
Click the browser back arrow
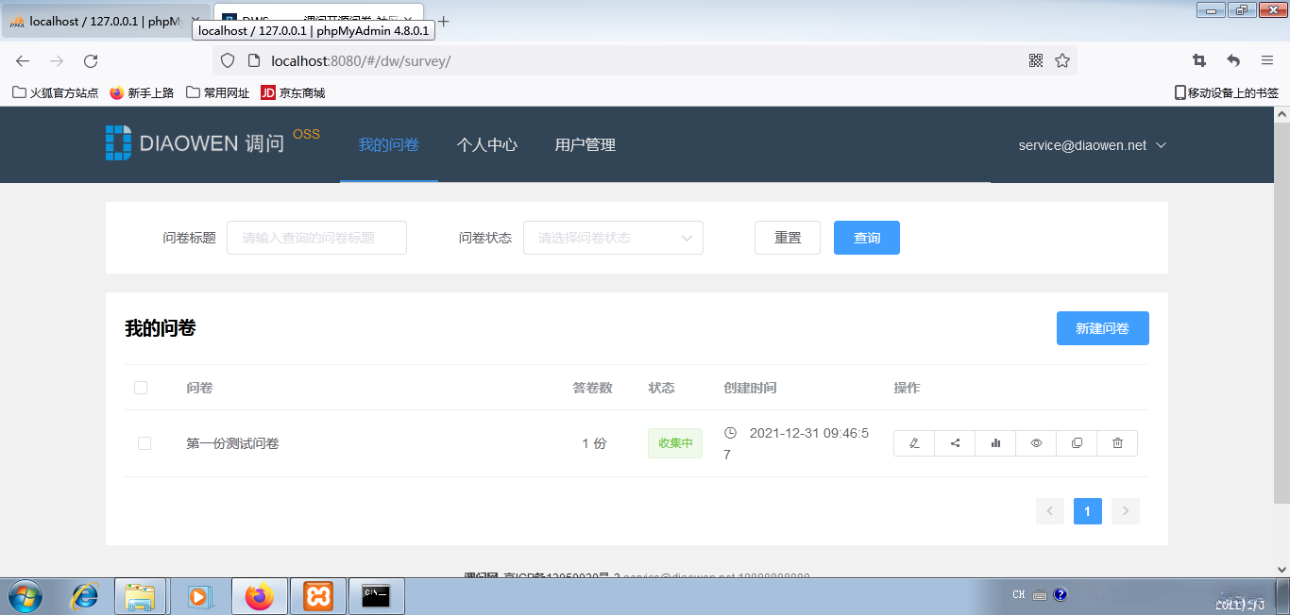click(x=23, y=60)
